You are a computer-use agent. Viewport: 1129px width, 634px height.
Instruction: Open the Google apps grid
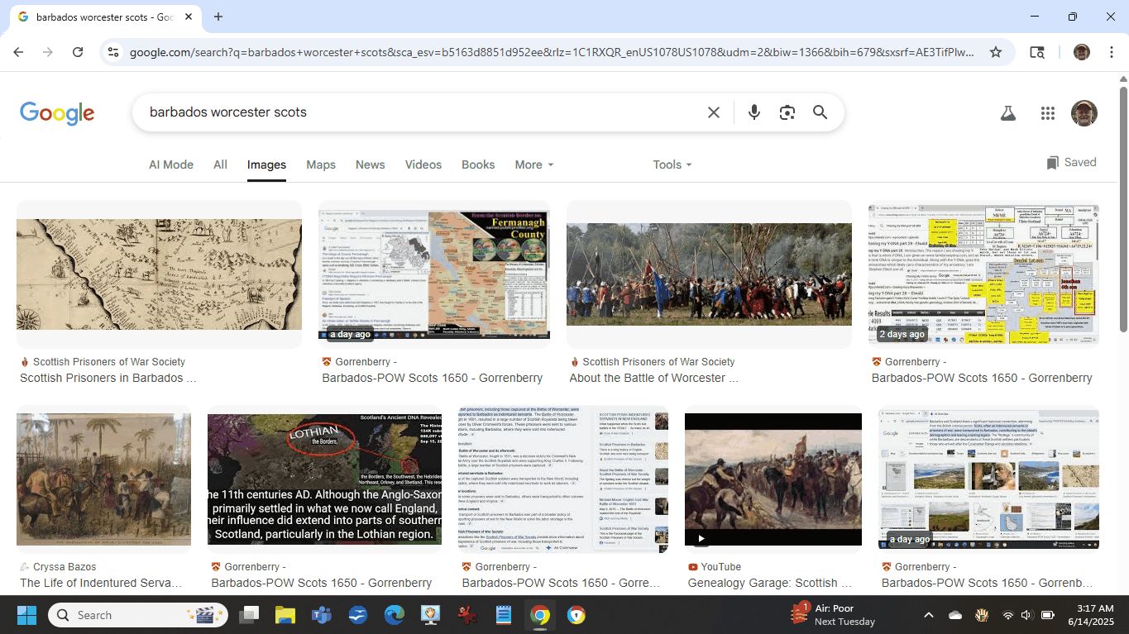click(x=1047, y=113)
